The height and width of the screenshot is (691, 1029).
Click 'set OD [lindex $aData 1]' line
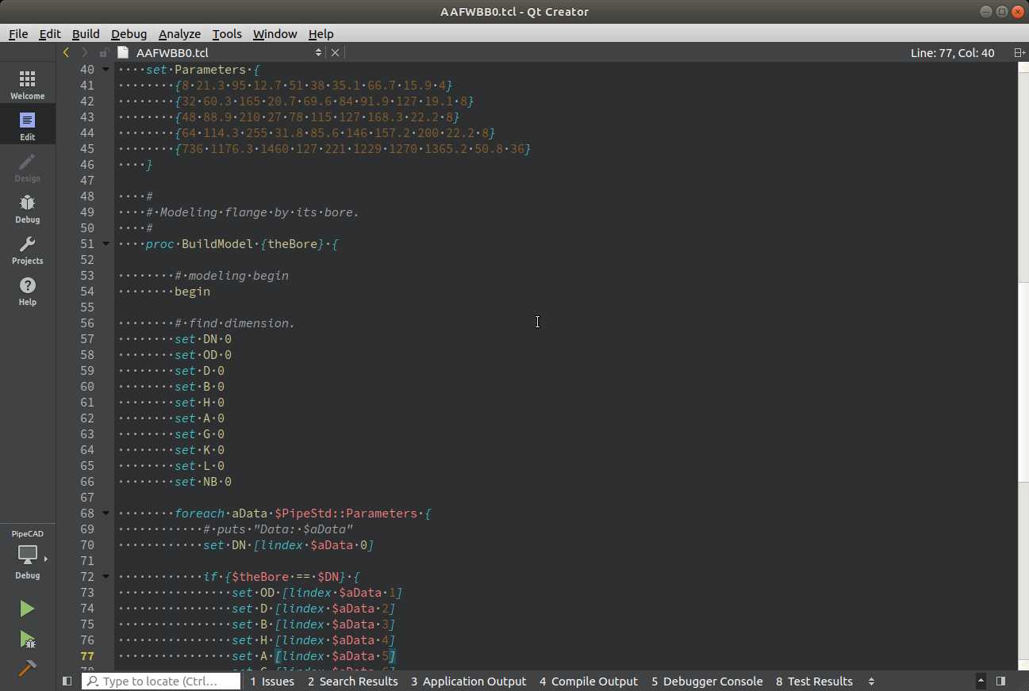(317, 592)
